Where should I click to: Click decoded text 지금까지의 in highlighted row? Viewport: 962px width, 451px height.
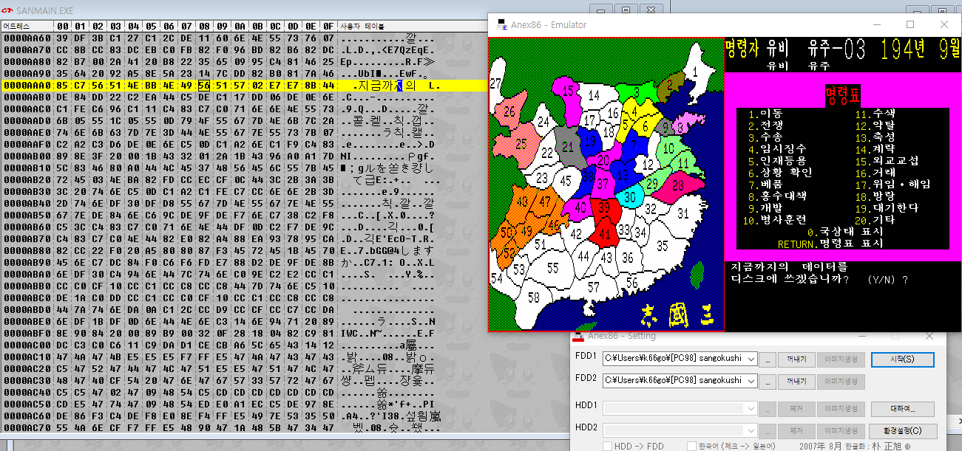pyautogui.click(x=386, y=85)
